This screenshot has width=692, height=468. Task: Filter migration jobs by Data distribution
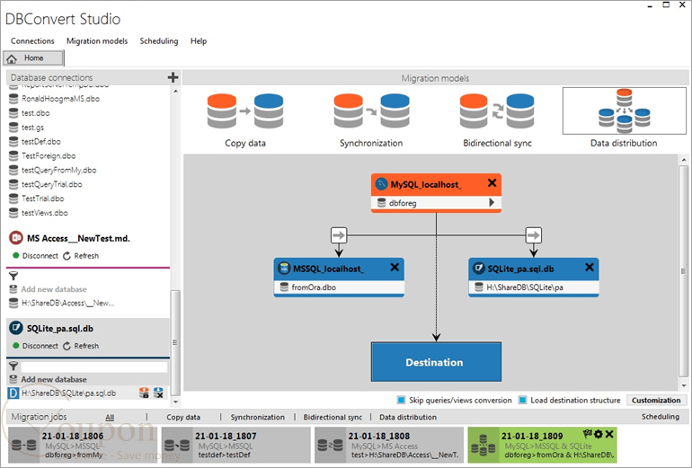pyautogui.click(x=408, y=418)
